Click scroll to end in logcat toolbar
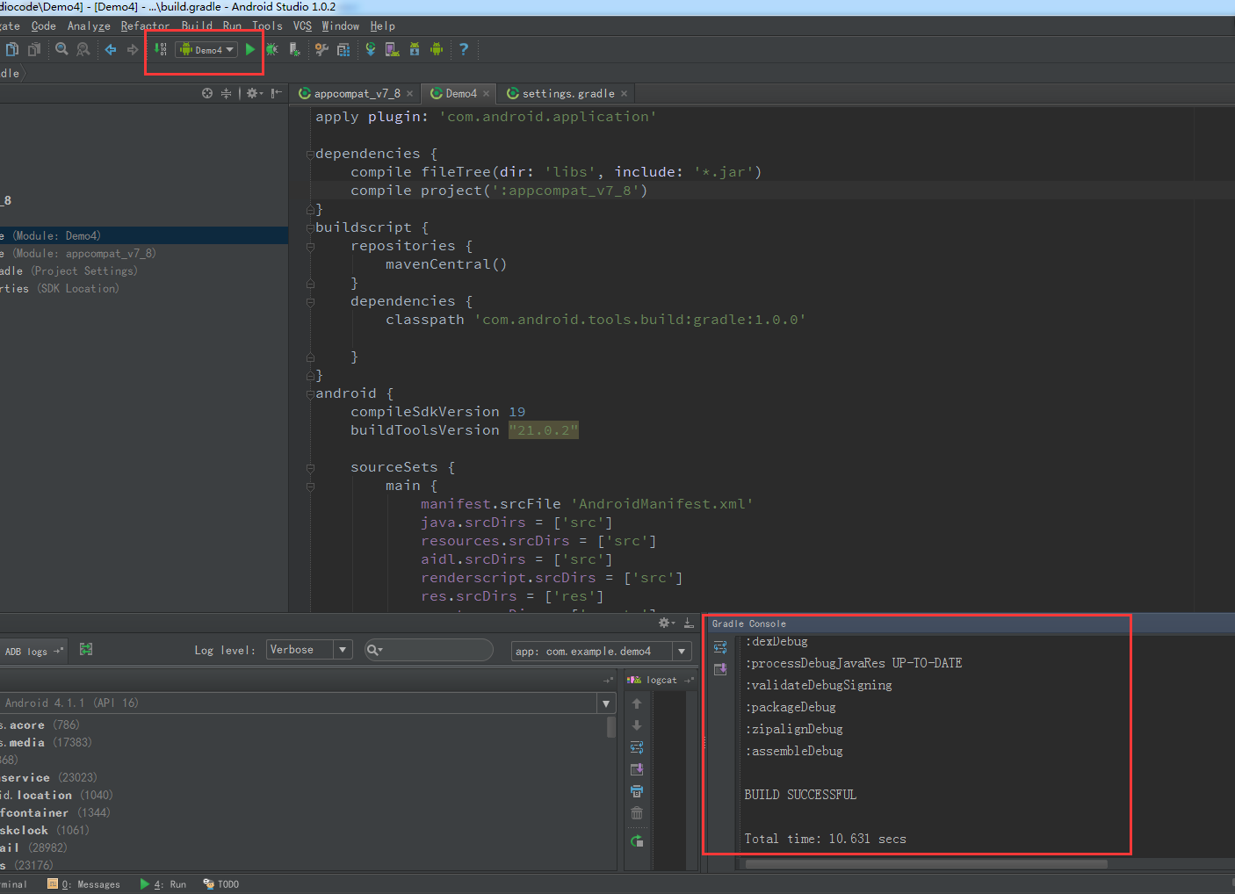The height and width of the screenshot is (894, 1235). pos(637,769)
